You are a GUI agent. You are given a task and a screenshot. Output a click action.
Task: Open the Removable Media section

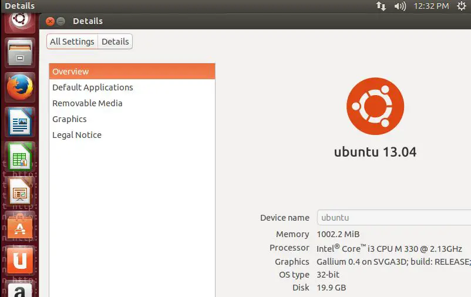point(132,103)
